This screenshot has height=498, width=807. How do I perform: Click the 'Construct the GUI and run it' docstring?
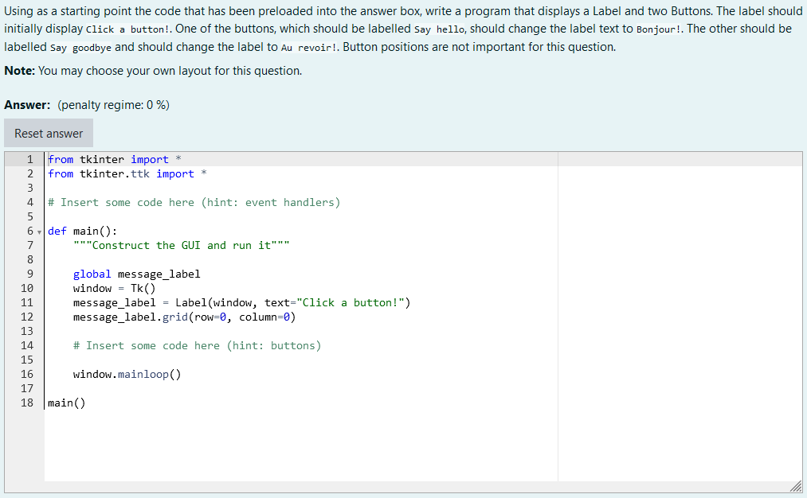coord(183,245)
